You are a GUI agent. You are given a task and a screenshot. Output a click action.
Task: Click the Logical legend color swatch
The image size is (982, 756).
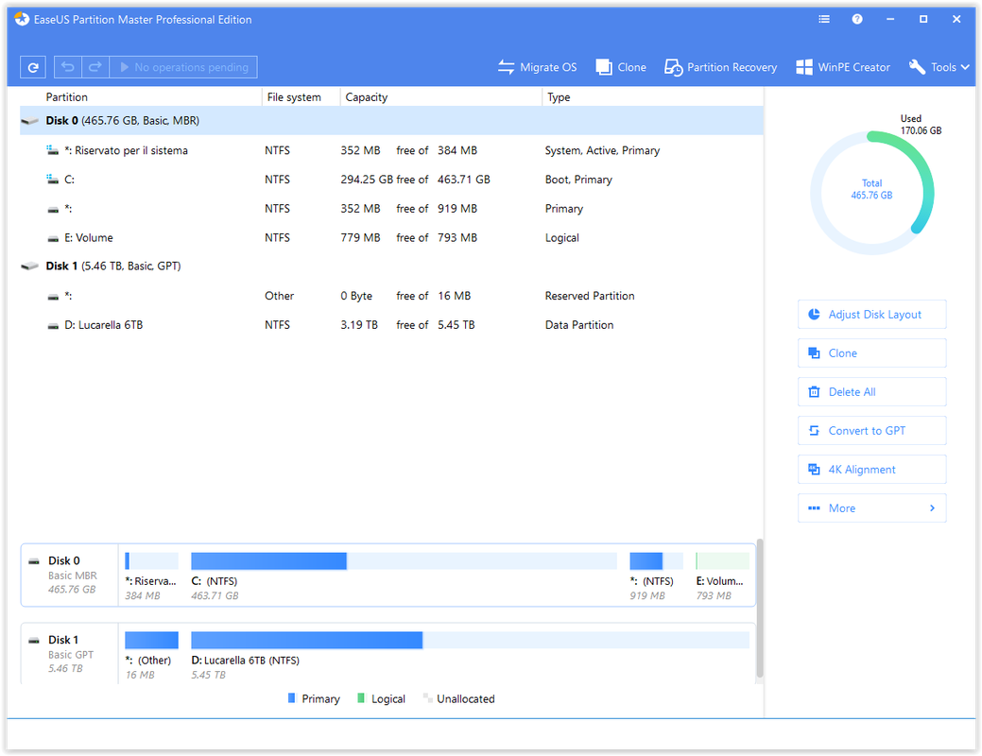coord(361,697)
